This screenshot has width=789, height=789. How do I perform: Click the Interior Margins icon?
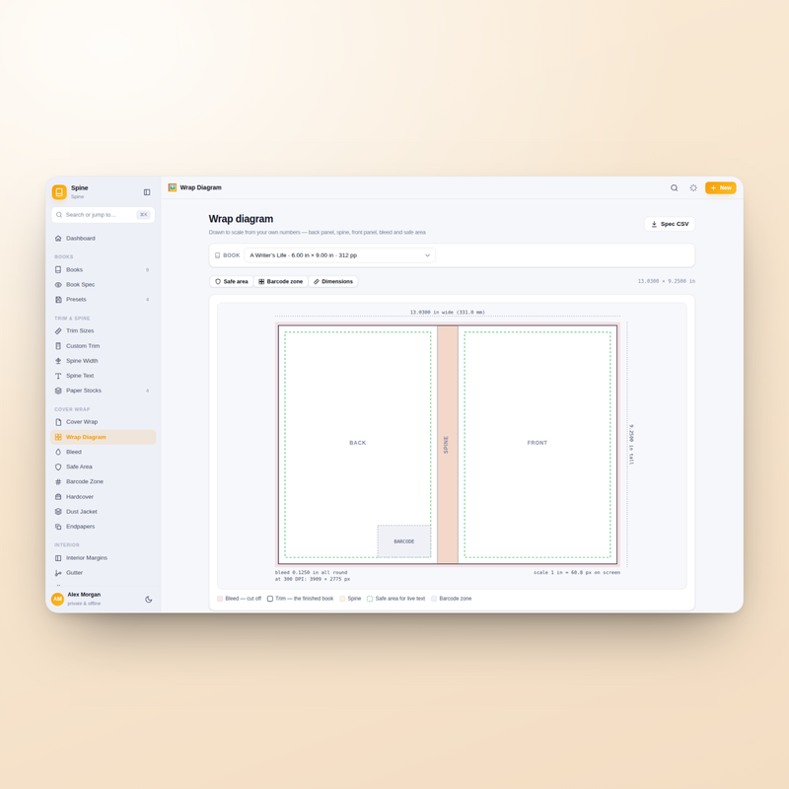pyautogui.click(x=58, y=557)
